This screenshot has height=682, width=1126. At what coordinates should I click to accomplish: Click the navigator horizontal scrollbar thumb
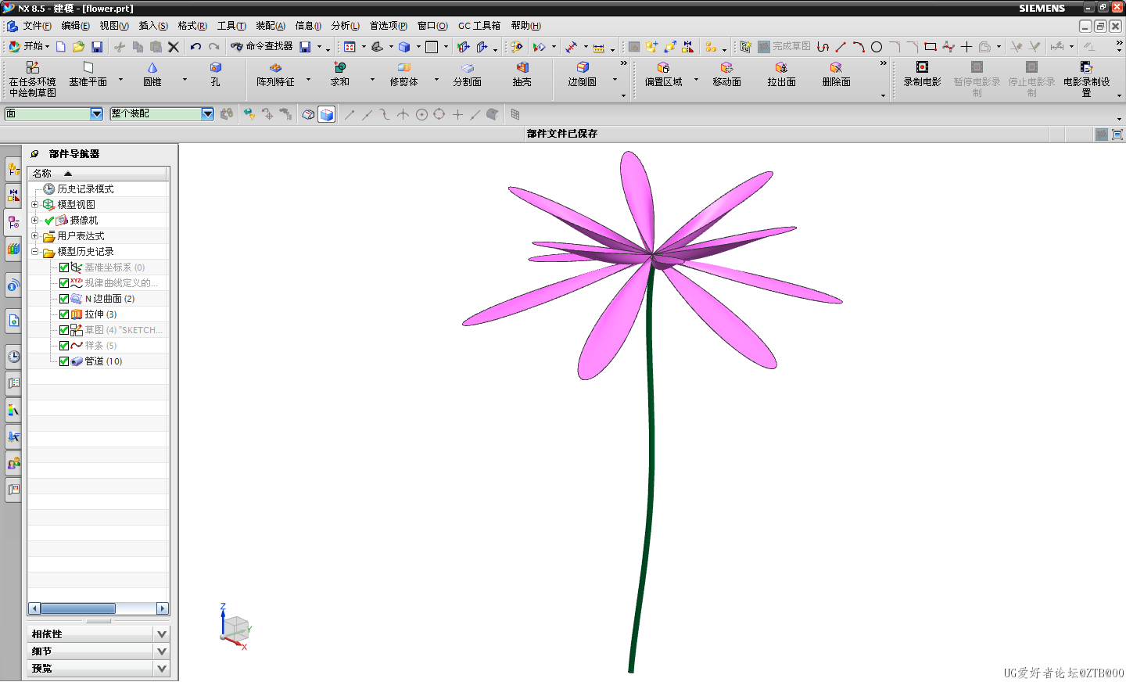78,608
